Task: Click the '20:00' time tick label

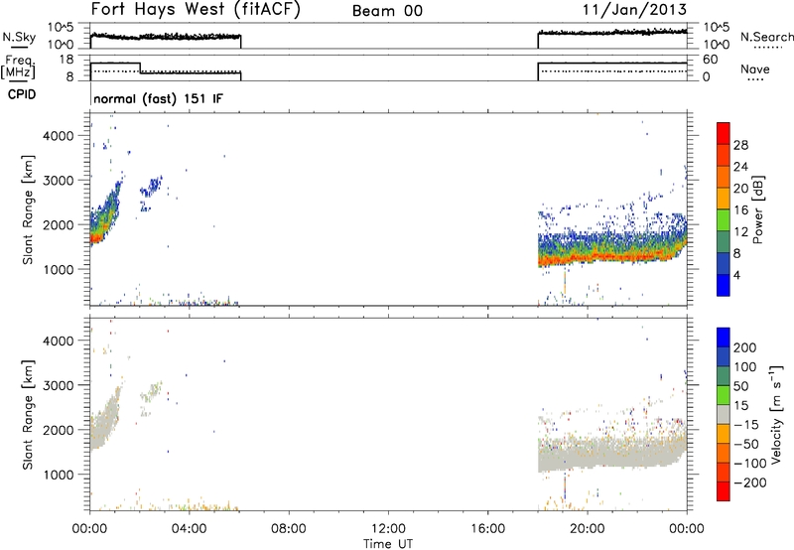Action: [588, 529]
